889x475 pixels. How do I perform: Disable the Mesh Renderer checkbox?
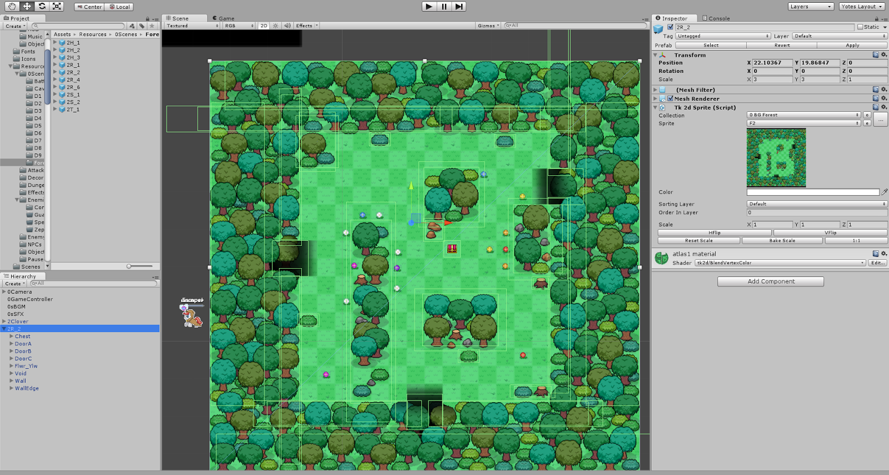[x=671, y=98]
